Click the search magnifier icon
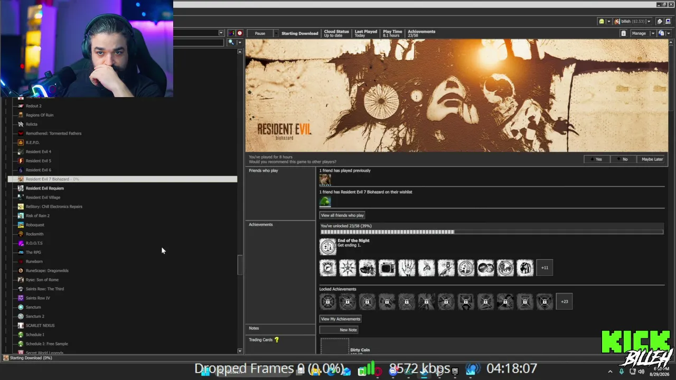Screen dimensions: 676x380 [231, 42]
